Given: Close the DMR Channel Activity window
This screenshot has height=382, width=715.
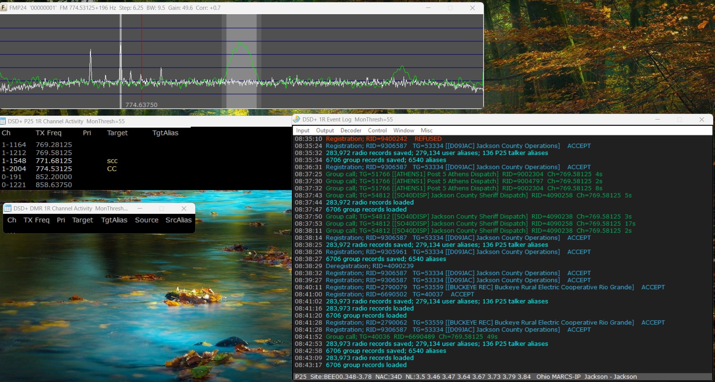Looking at the screenshot, I should 184,209.
